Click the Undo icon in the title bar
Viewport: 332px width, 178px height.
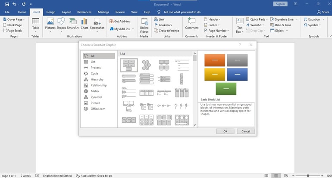[x=14, y=4]
